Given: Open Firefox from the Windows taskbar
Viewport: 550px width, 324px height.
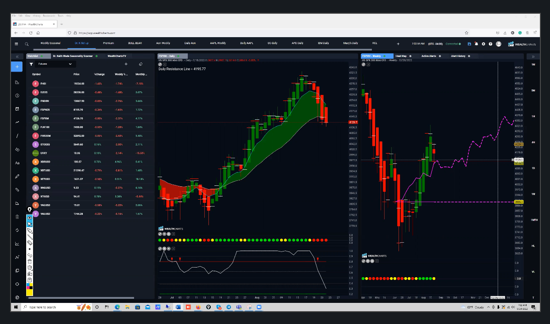Looking at the screenshot, I should (x=198, y=307).
